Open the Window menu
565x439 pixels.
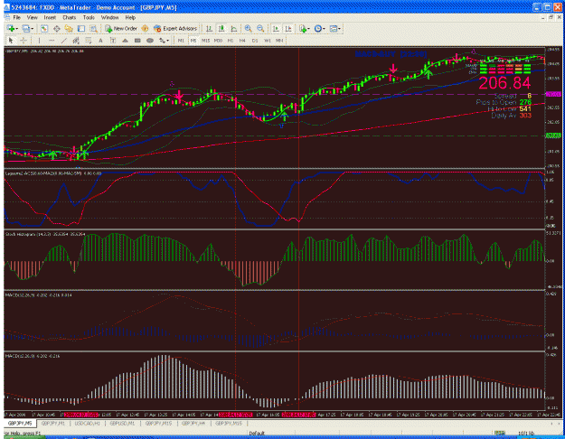pos(109,17)
